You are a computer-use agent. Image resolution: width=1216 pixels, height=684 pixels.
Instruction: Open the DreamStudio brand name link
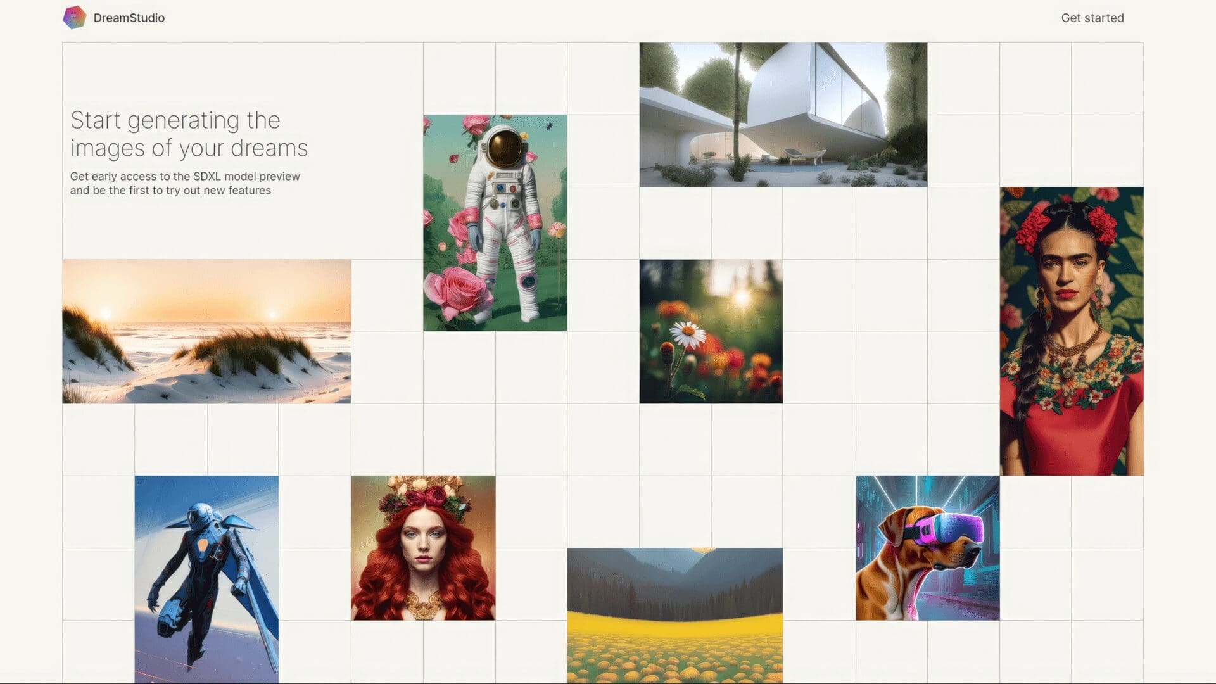pos(129,18)
